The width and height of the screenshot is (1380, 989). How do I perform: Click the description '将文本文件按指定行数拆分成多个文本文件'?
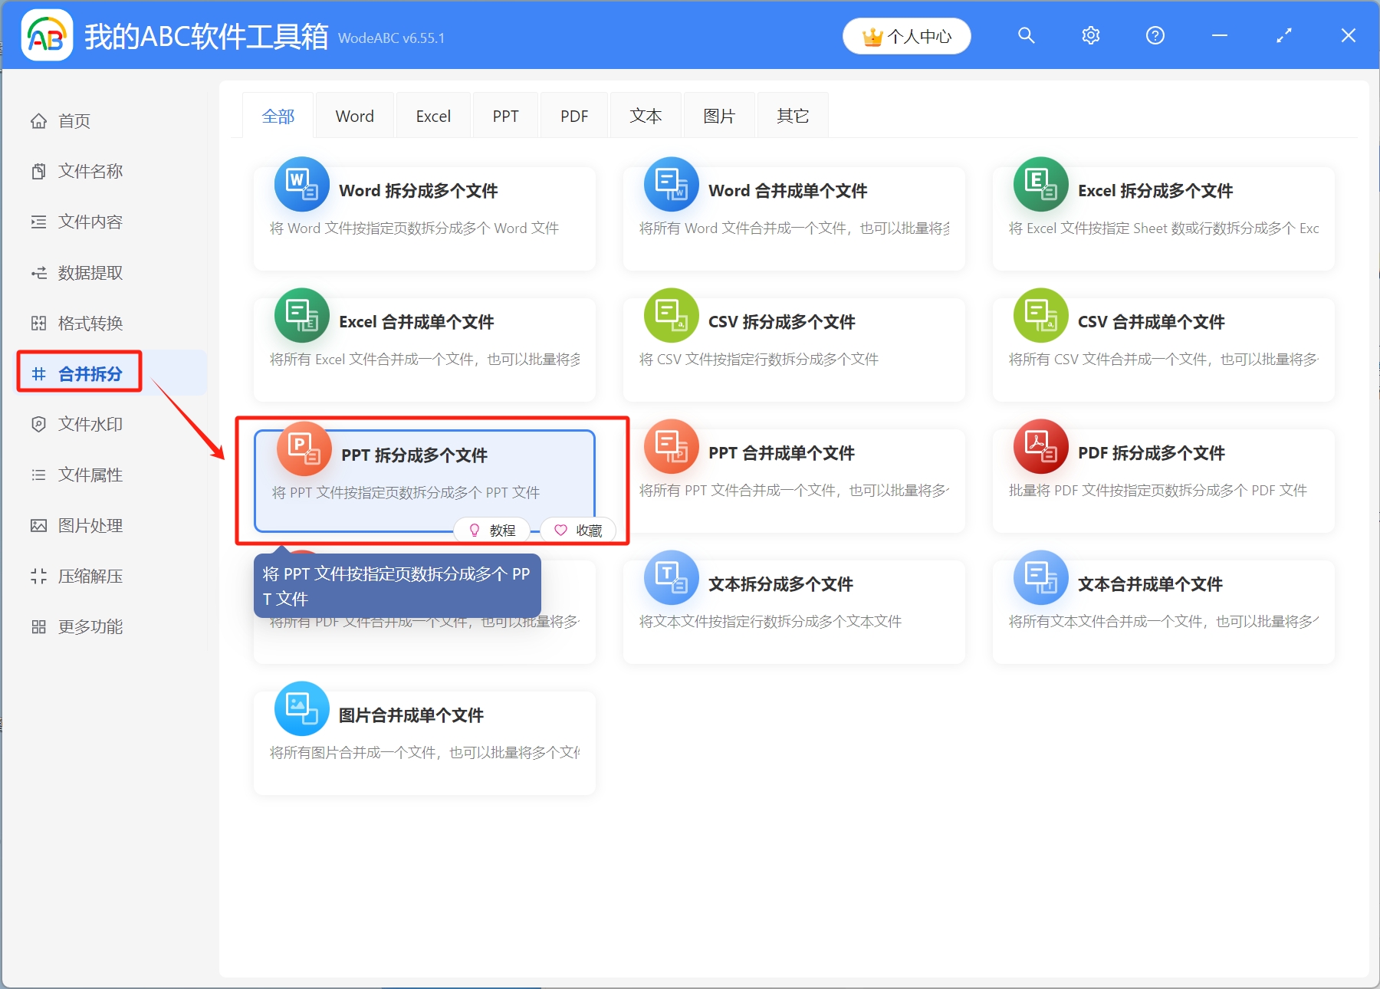point(770,622)
